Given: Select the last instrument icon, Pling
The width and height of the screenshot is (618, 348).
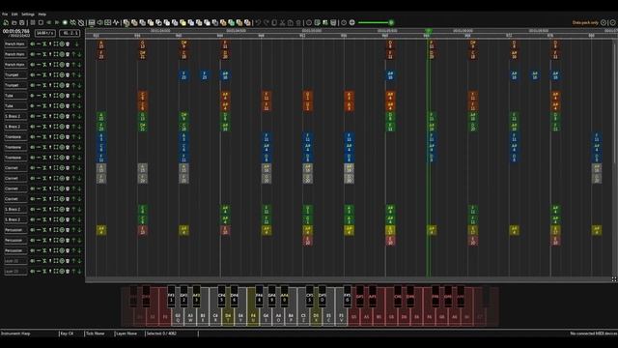Looking at the screenshot, I should [x=247, y=23].
